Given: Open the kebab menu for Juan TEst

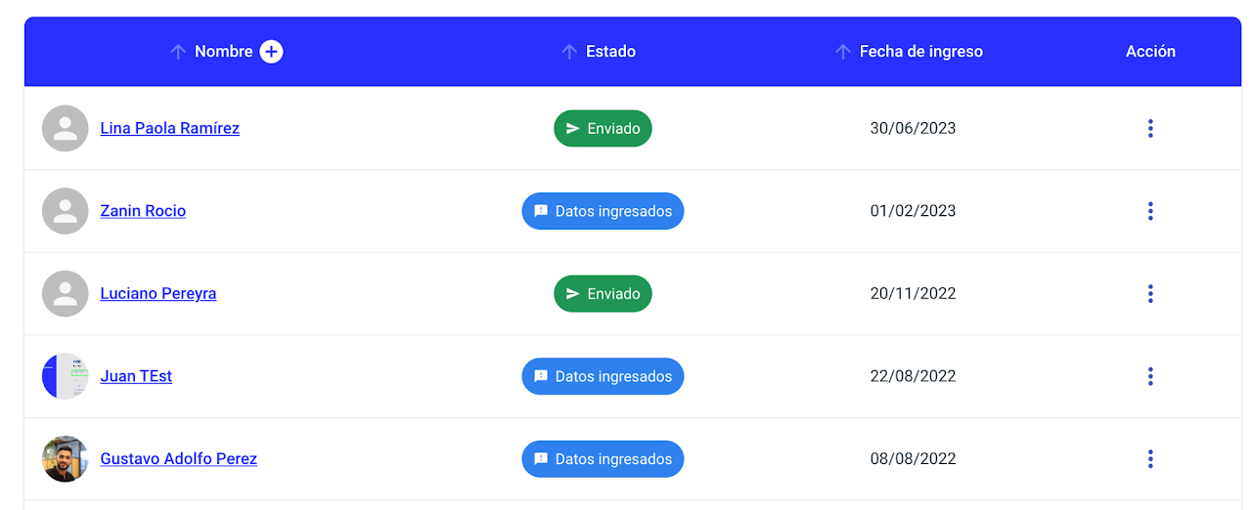Looking at the screenshot, I should (1150, 376).
